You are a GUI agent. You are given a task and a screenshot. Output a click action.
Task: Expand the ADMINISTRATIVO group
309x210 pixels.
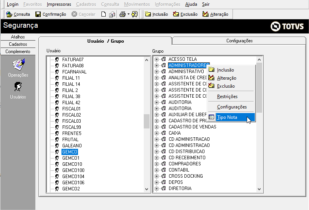156,72
